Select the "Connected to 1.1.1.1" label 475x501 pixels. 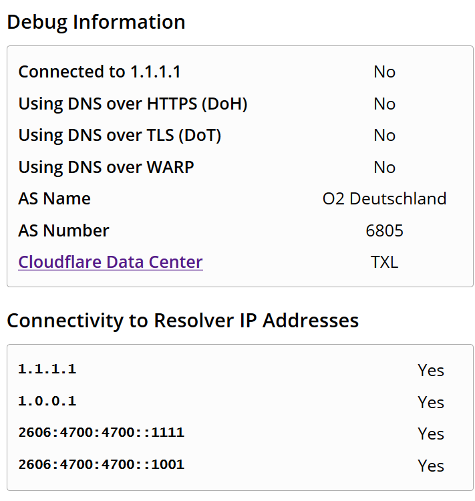[x=100, y=71]
